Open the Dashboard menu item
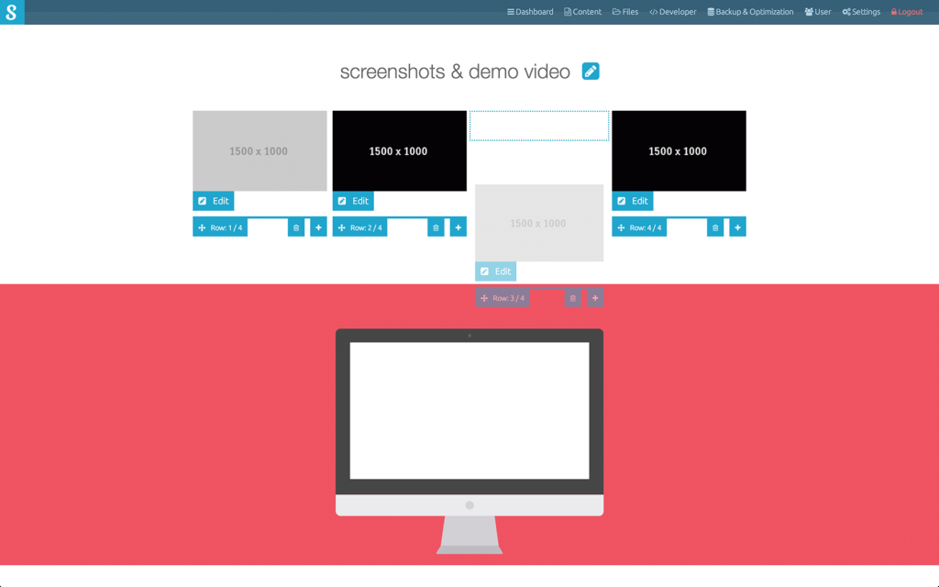The image size is (939, 587). pos(530,11)
